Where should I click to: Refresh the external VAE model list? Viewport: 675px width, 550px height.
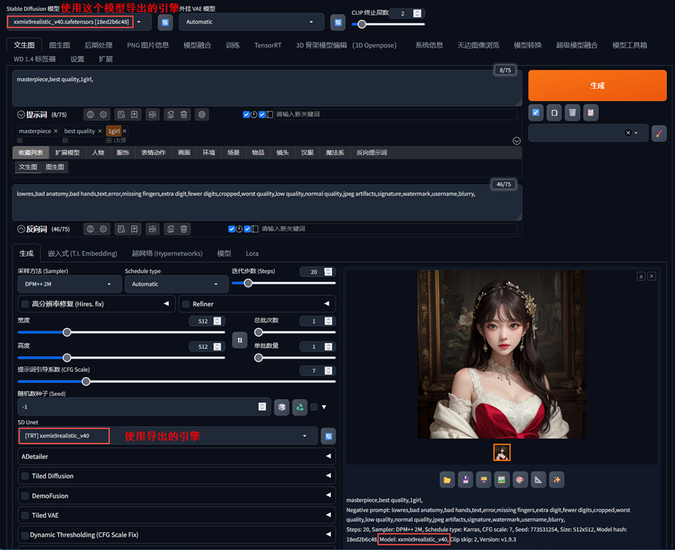[338, 22]
